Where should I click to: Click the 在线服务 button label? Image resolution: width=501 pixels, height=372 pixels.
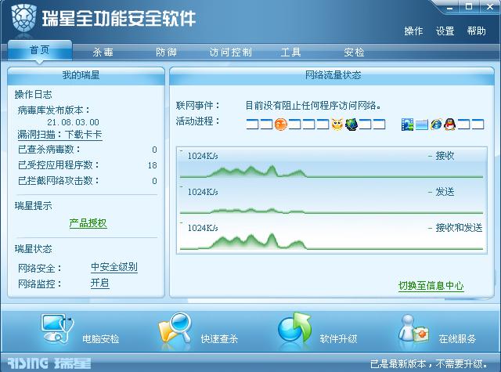pos(457,339)
